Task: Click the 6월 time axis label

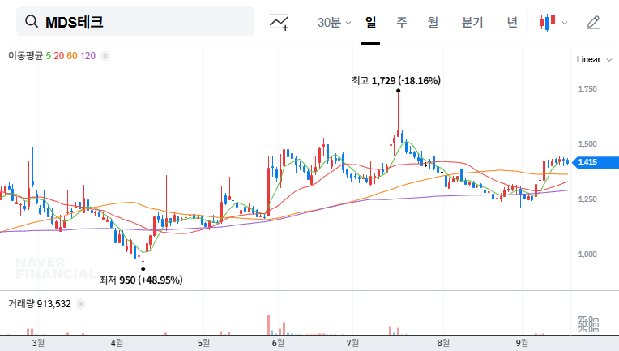Action: coord(278,343)
